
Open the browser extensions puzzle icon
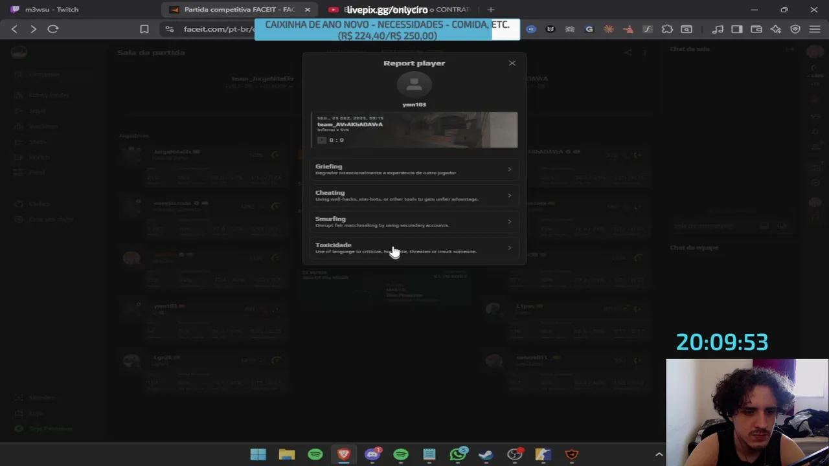(667, 29)
